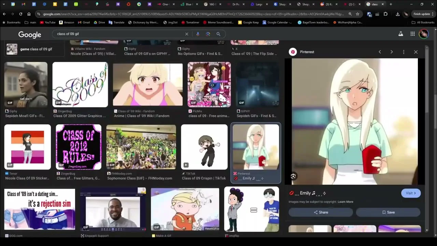The image size is (437, 246).
Task: Open the Nicole lesbian flag sticker thumbnail
Action: click(28, 147)
